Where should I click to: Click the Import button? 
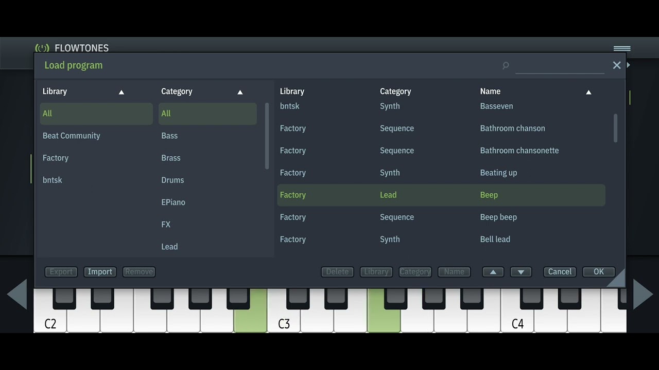[x=100, y=272]
